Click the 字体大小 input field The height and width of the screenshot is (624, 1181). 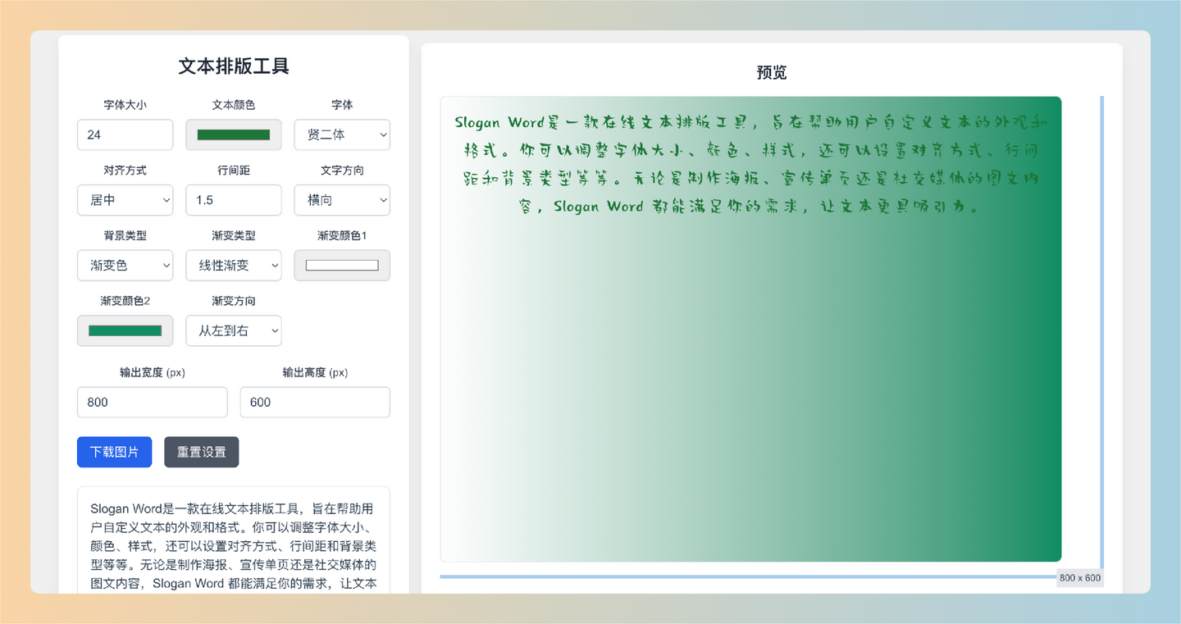coord(125,134)
